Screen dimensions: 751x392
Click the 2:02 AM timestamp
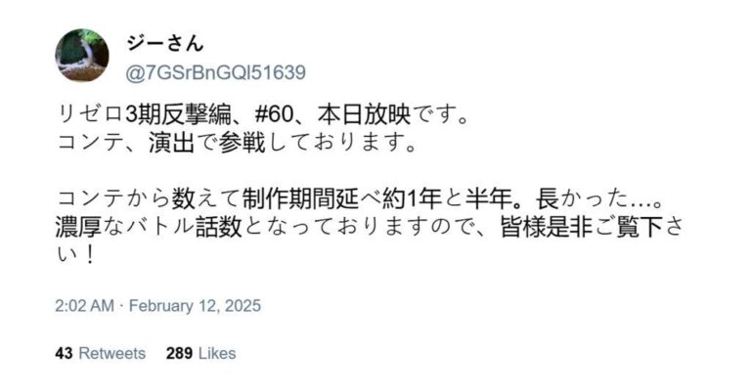84,306
